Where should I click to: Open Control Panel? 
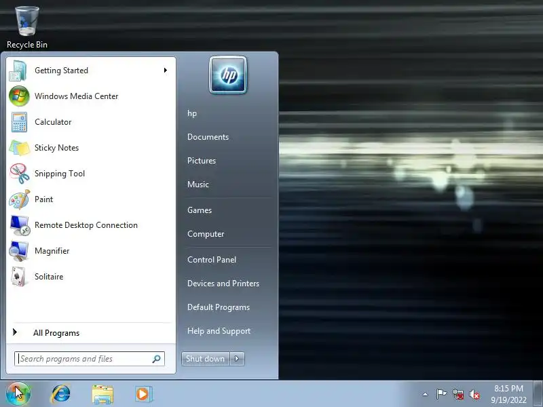tap(212, 260)
